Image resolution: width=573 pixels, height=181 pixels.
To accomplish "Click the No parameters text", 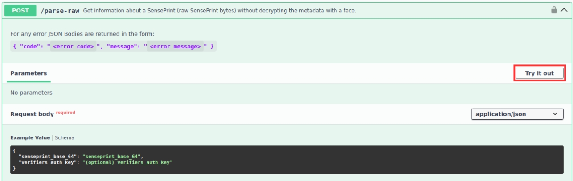I will pyautogui.click(x=31, y=93).
